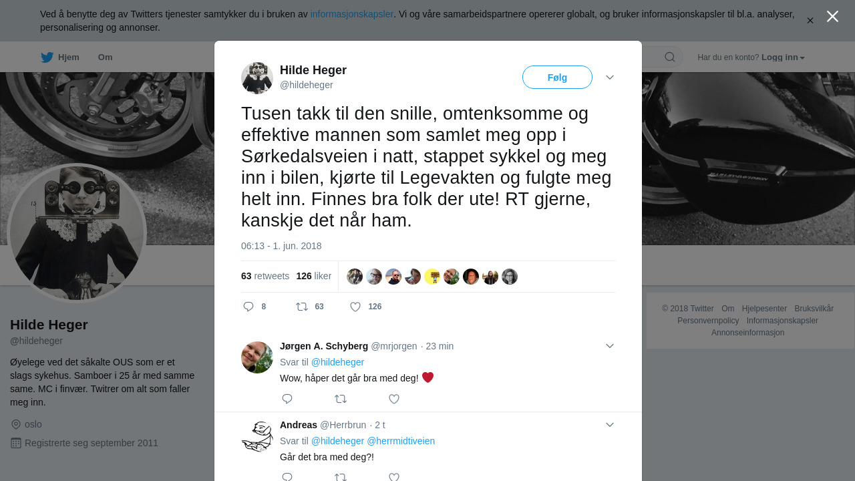Viewport: 855px width, 481px height.
Task: Expand the main tweet options chevron
Action: click(x=610, y=77)
